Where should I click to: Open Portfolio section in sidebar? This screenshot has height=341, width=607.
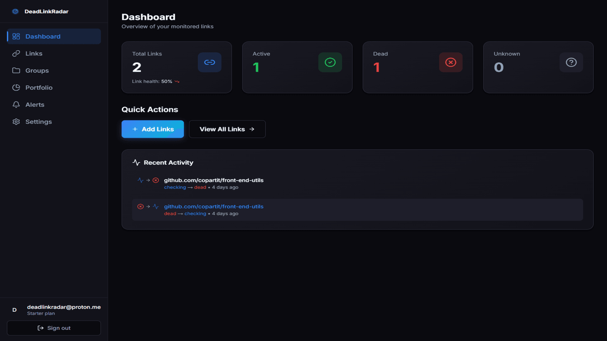pyautogui.click(x=39, y=87)
